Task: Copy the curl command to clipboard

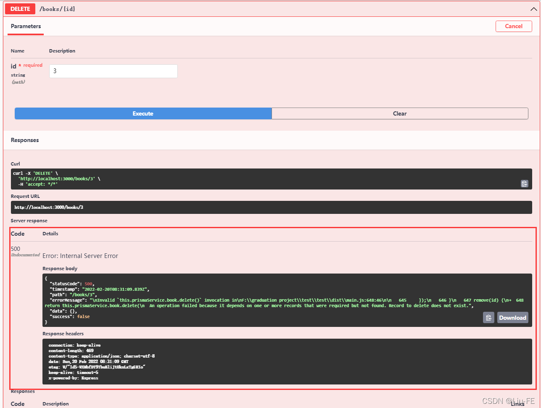Action: tap(524, 184)
